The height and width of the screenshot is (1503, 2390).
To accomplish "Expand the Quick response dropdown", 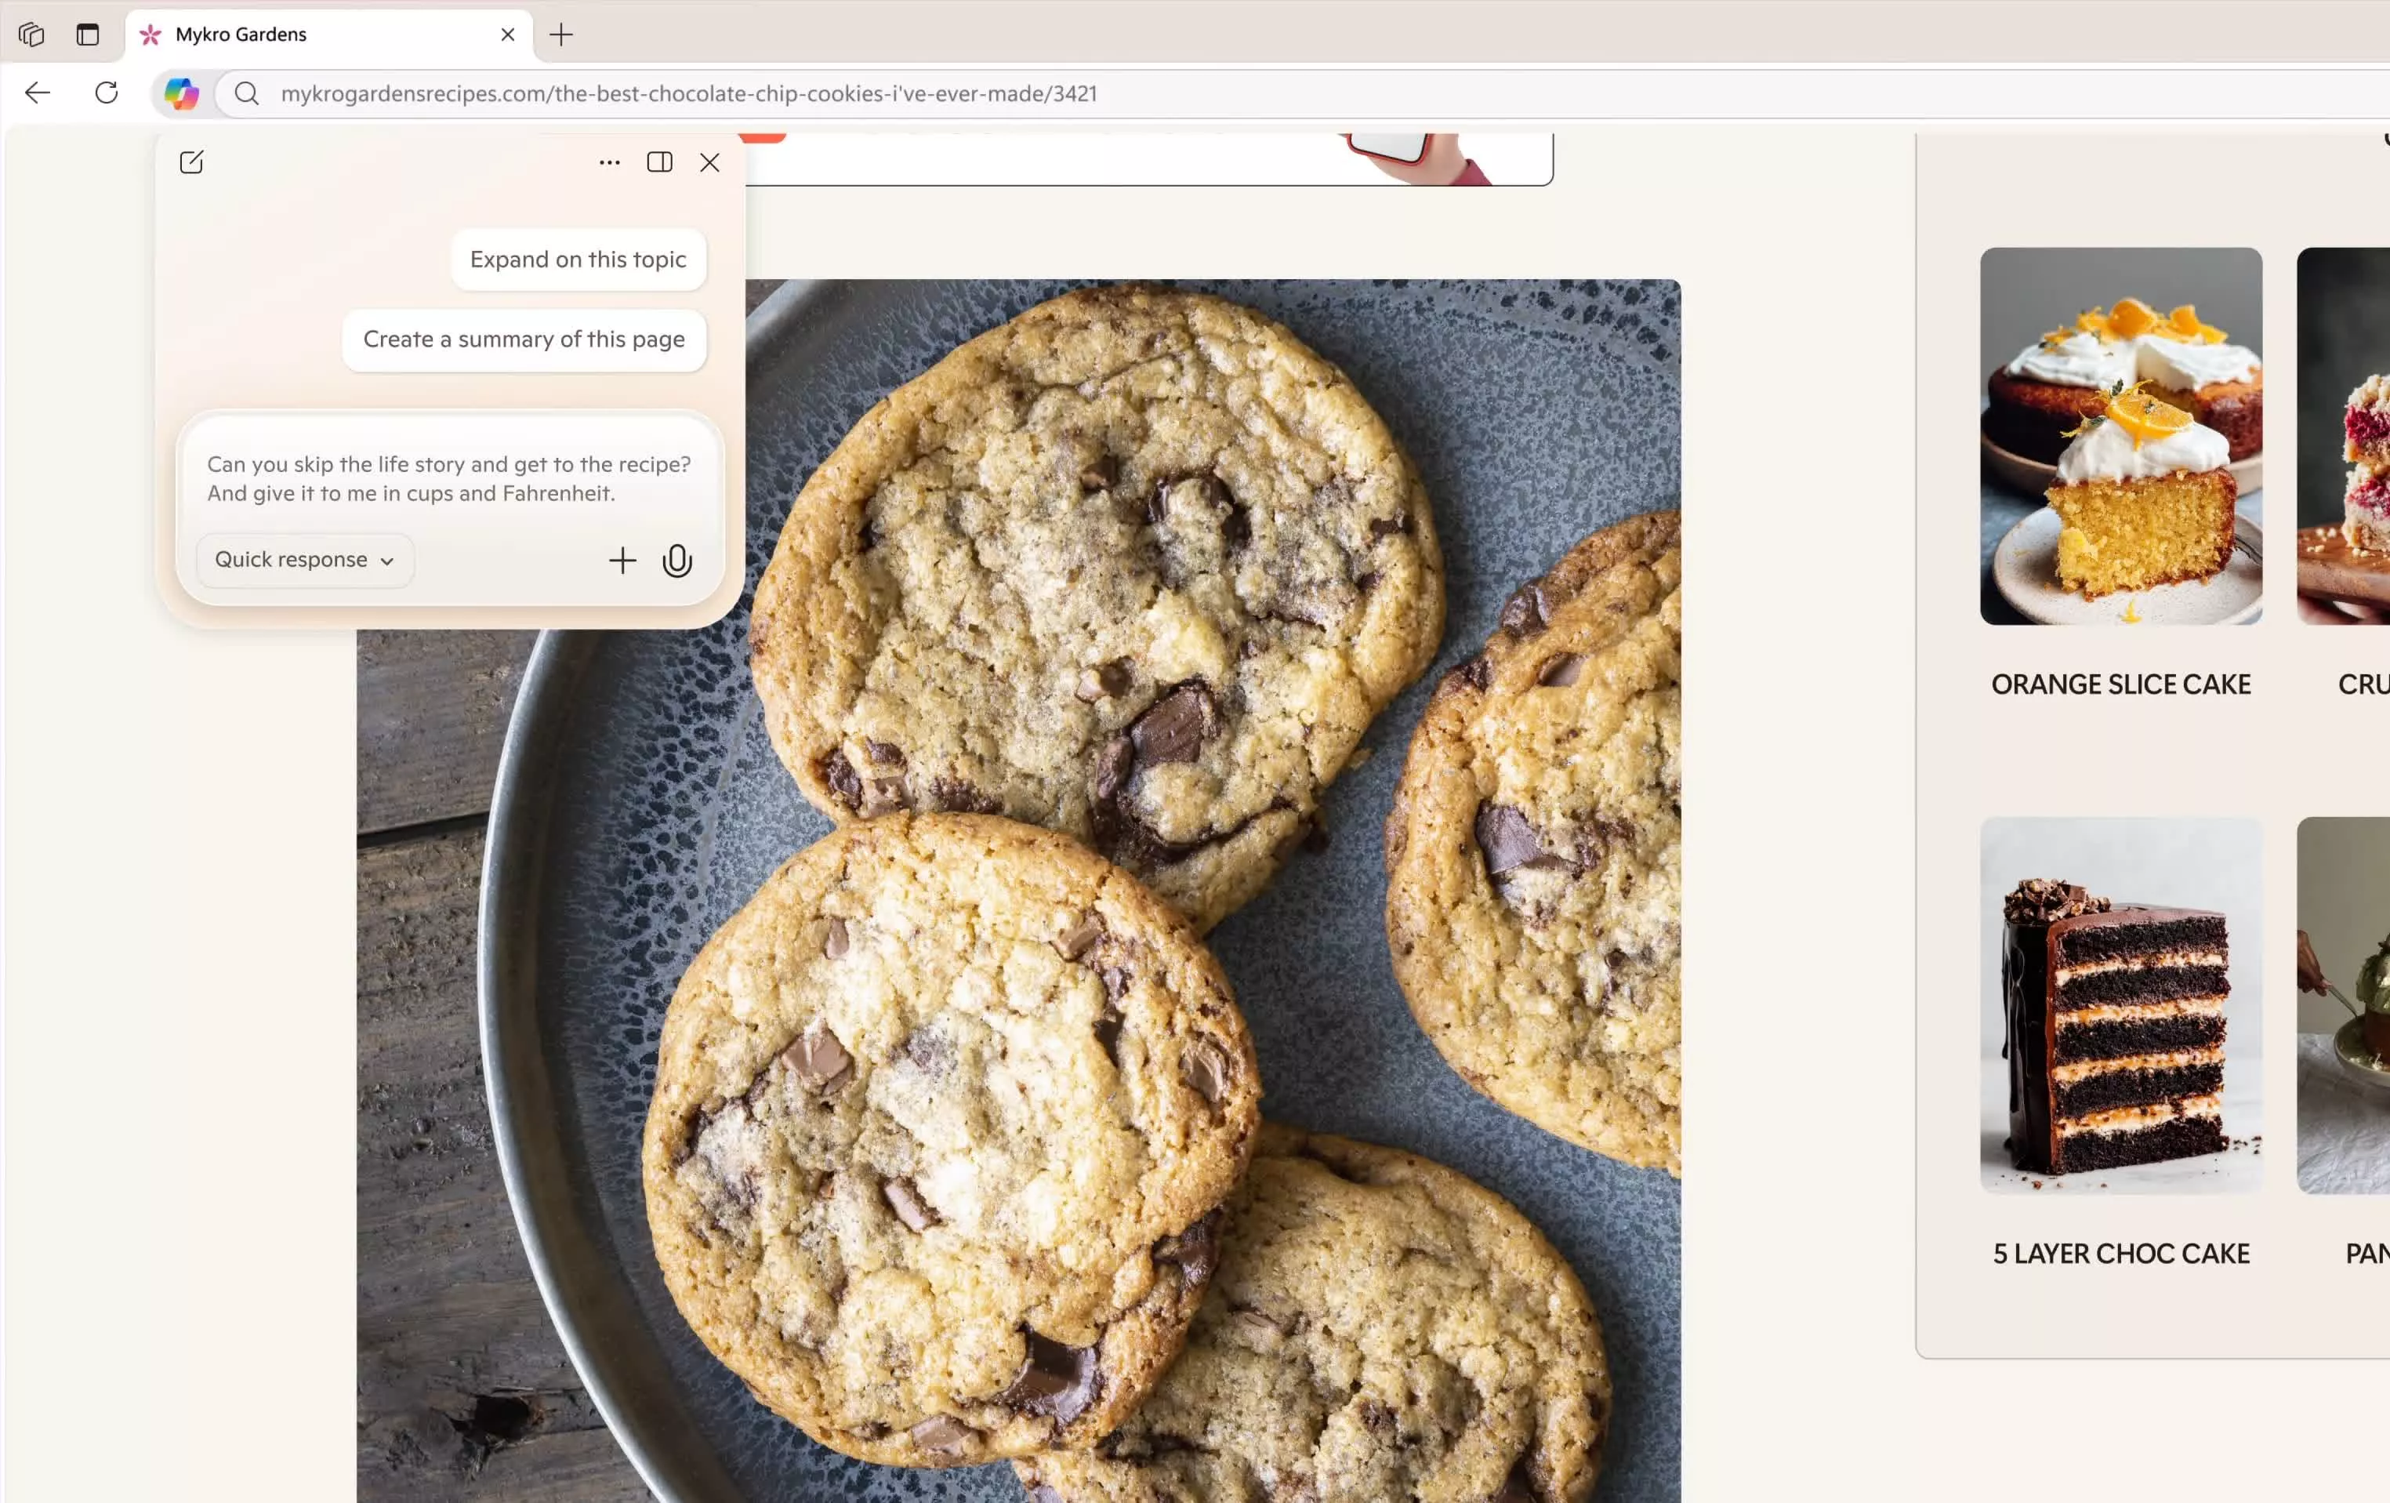I will pos(305,560).
